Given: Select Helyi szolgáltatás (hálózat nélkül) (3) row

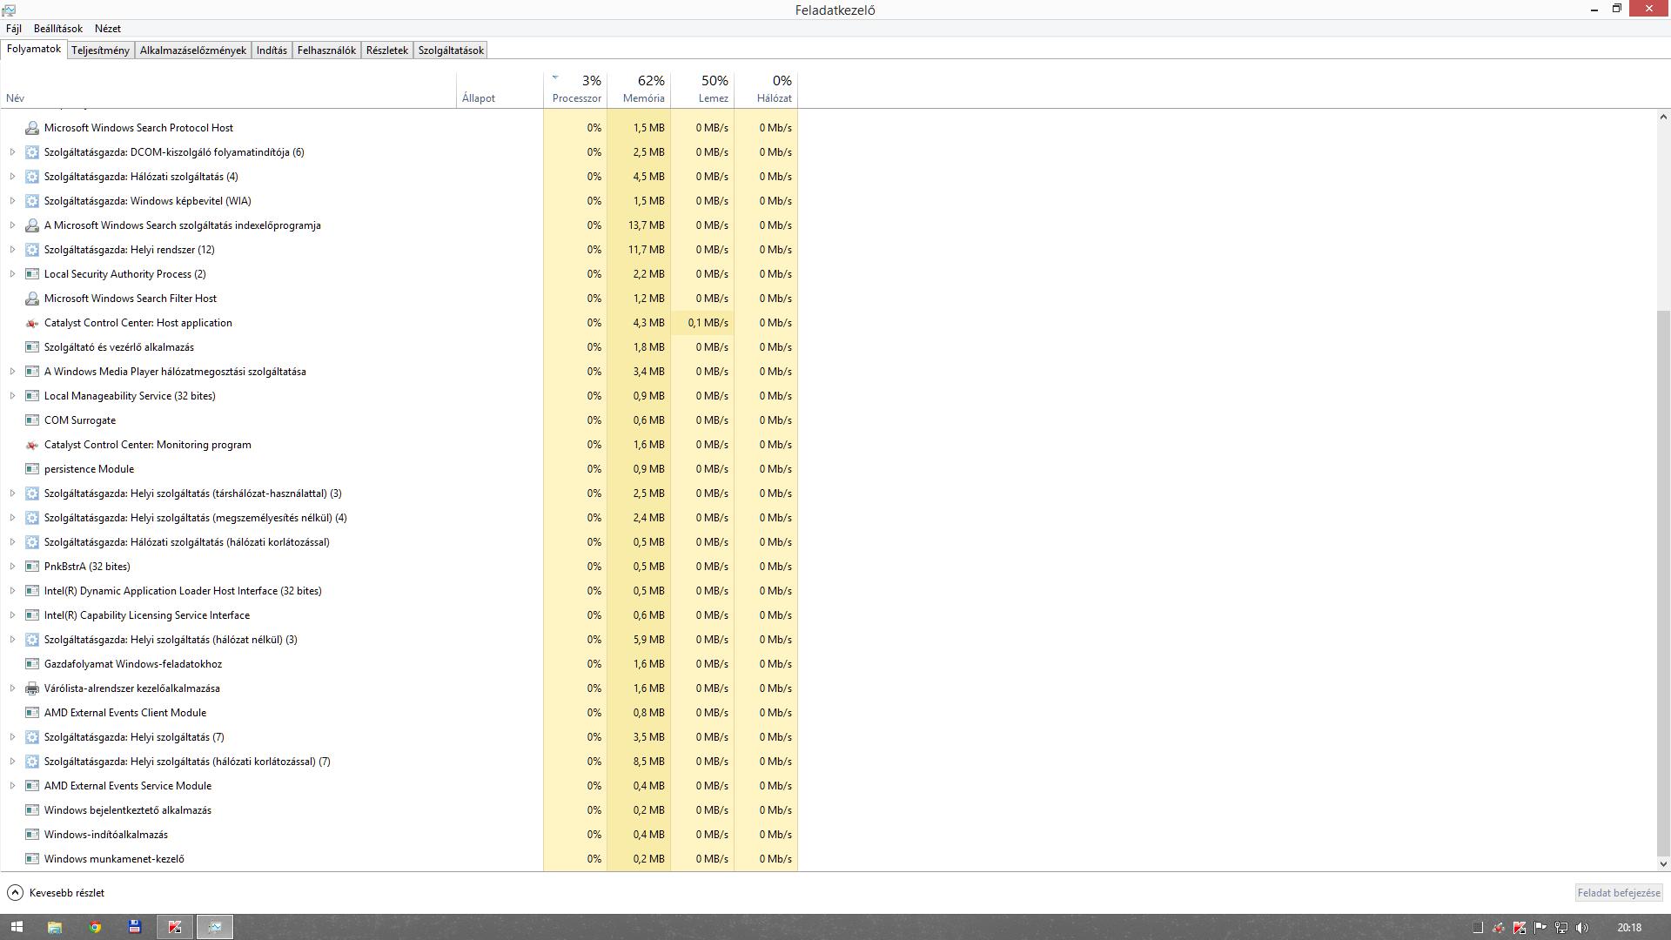Looking at the screenshot, I should coord(399,640).
